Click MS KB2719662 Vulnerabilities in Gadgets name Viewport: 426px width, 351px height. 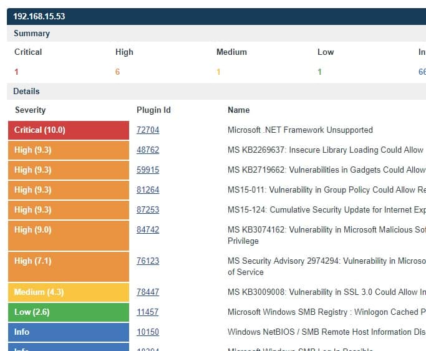tap(326, 170)
